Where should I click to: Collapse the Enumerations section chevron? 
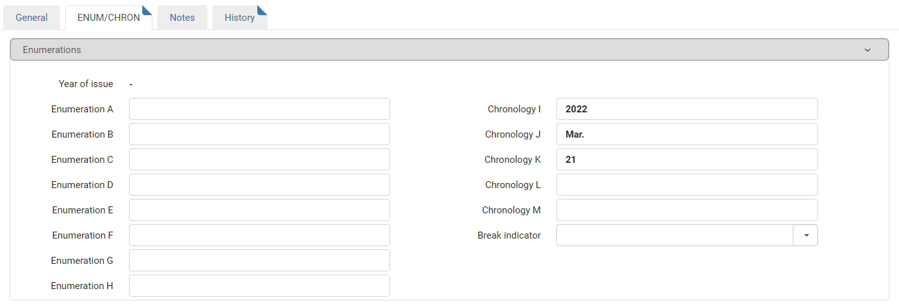point(867,50)
